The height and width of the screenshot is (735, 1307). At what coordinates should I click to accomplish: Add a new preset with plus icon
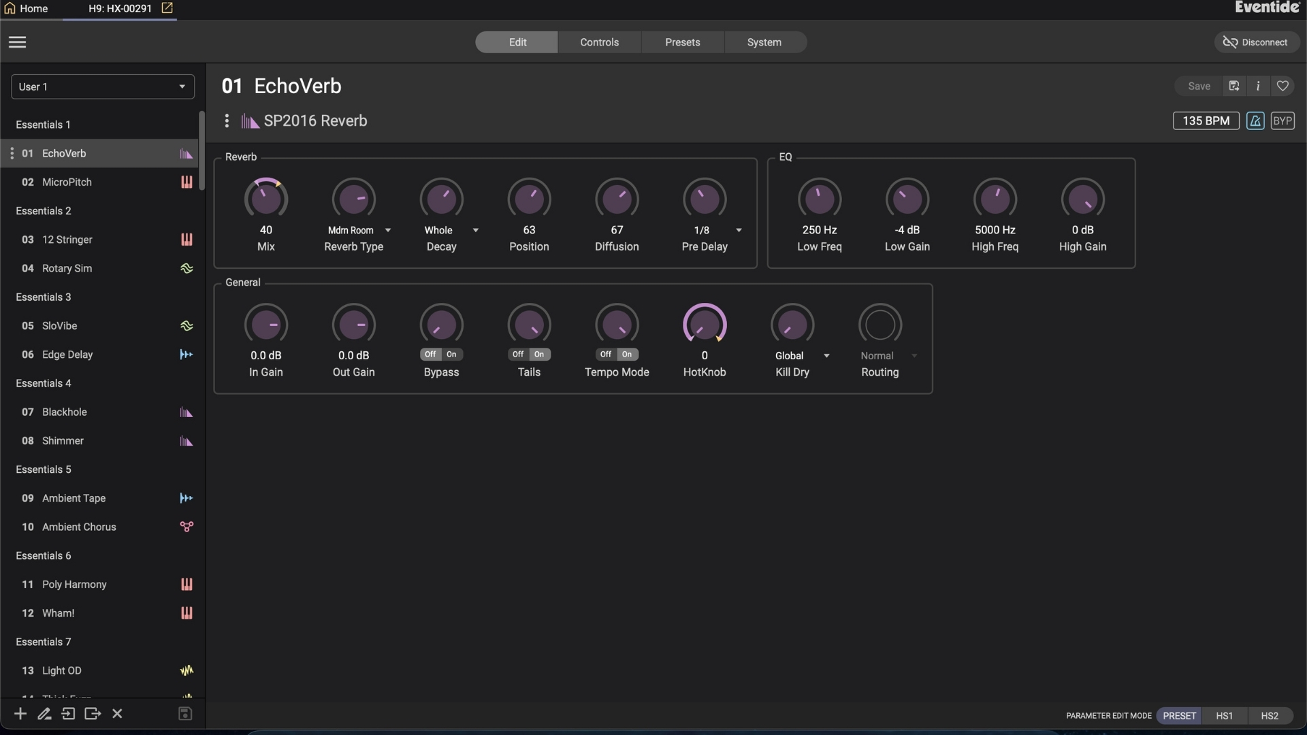pos(20,713)
